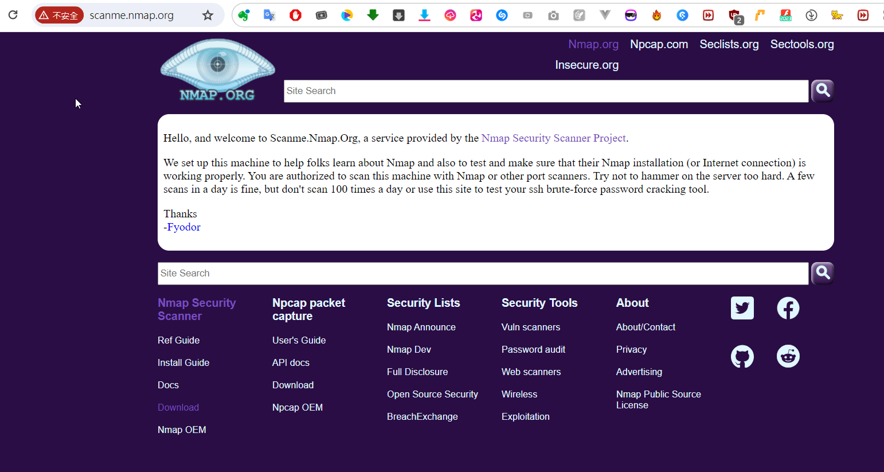Open the Nmap Dev link
This screenshot has height=472, width=884.
tap(409, 349)
